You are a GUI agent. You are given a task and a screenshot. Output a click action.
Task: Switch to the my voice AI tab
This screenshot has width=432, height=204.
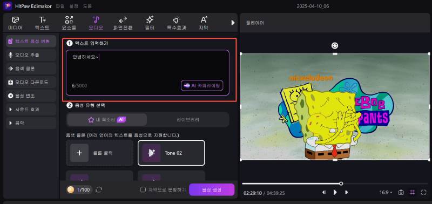tap(107, 120)
